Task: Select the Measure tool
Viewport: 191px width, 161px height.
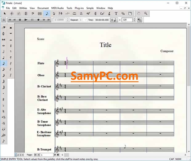Action: (40, 13)
